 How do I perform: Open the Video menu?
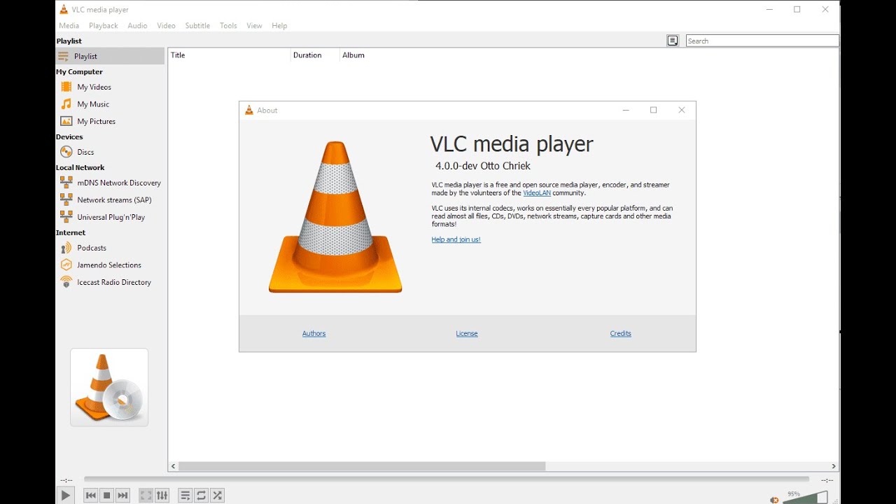166,26
